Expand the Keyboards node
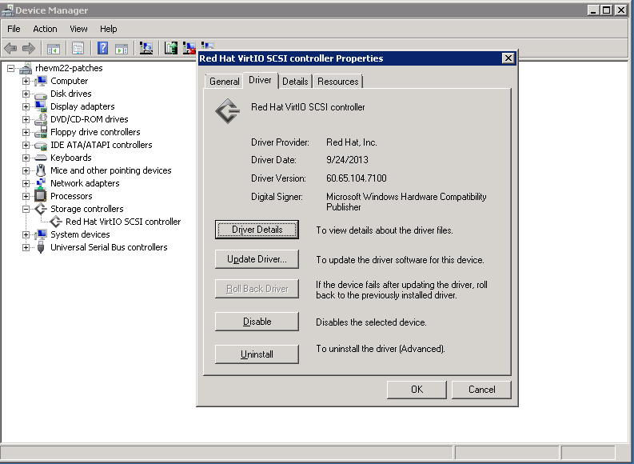 pyautogui.click(x=26, y=158)
